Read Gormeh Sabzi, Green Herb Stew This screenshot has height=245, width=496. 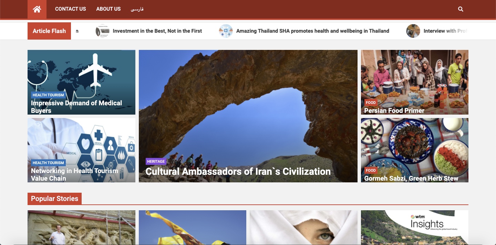pos(411,178)
